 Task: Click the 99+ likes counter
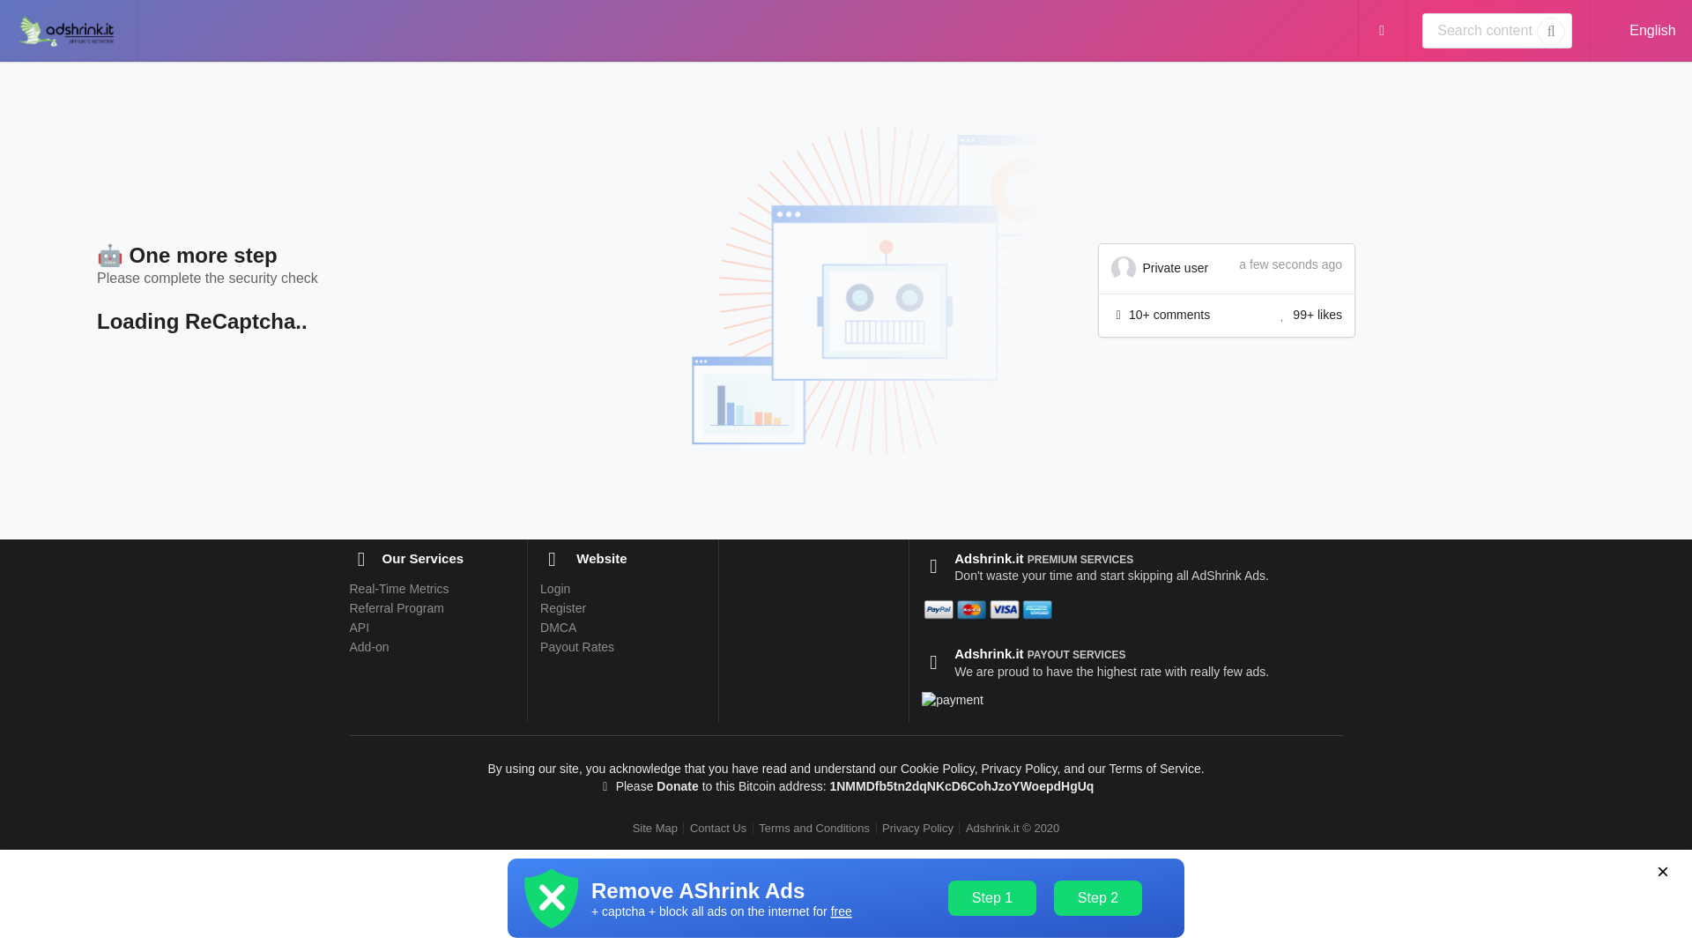tap(1317, 315)
